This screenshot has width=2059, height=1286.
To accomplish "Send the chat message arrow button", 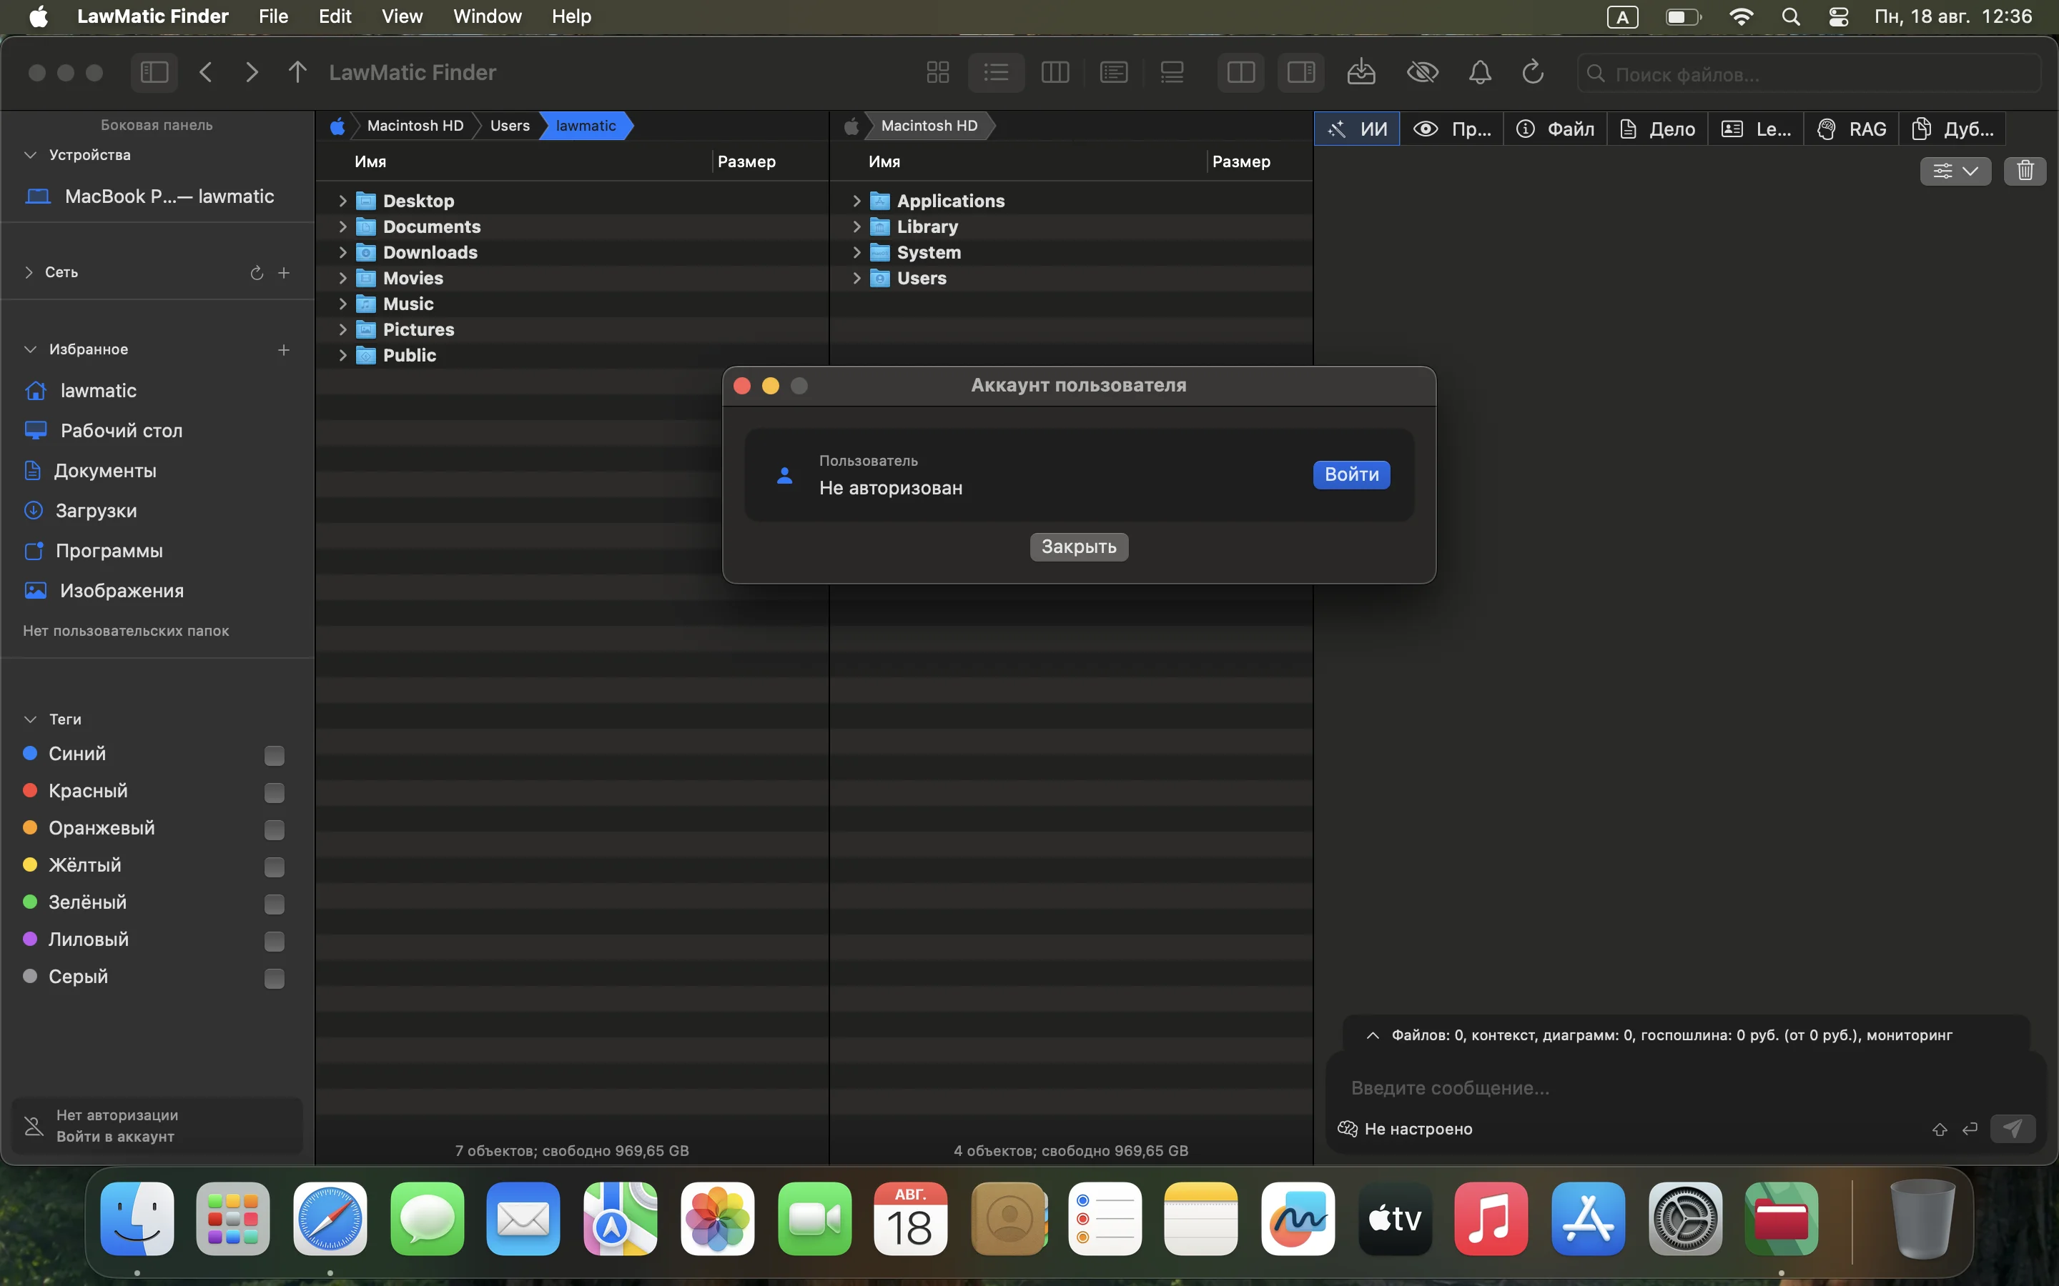I will point(2013,1129).
